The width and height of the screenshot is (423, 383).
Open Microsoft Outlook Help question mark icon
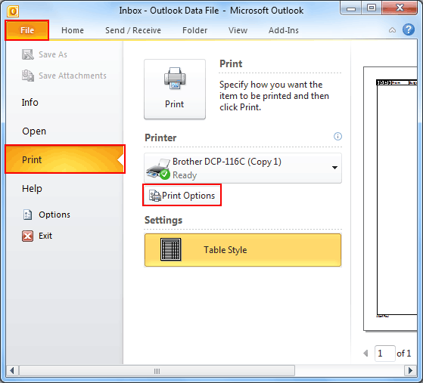409,29
